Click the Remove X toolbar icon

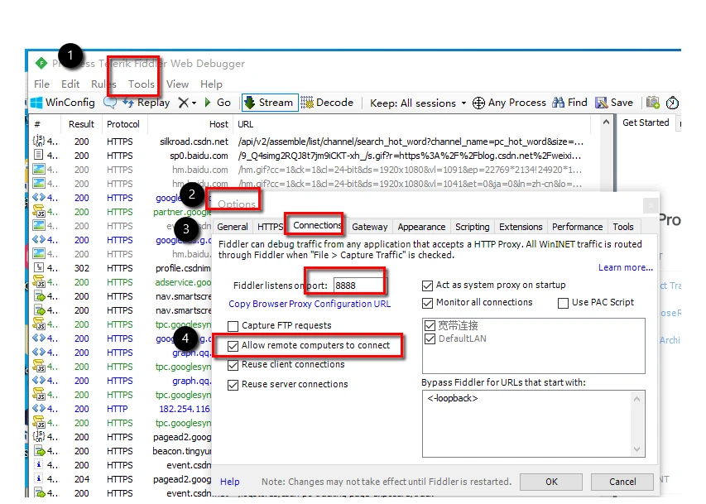pyautogui.click(x=183, y=103)
